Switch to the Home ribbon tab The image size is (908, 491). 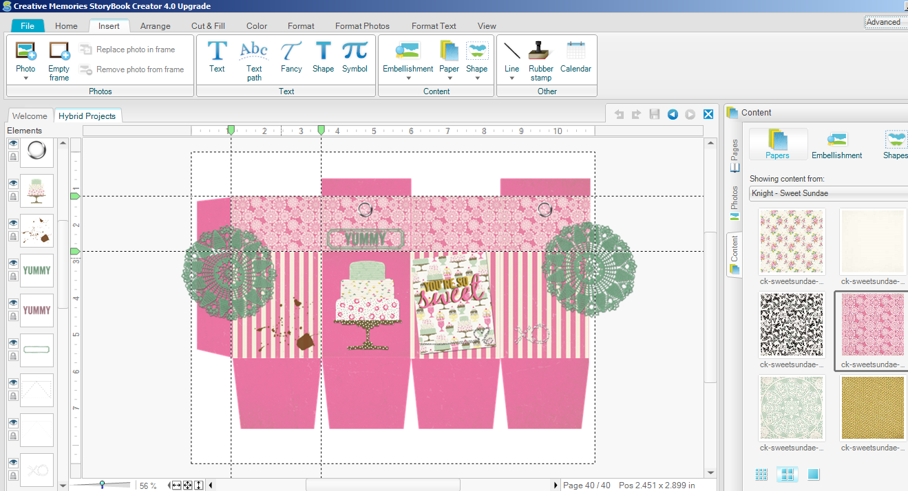pyautogui.click(x=66, y=26)
